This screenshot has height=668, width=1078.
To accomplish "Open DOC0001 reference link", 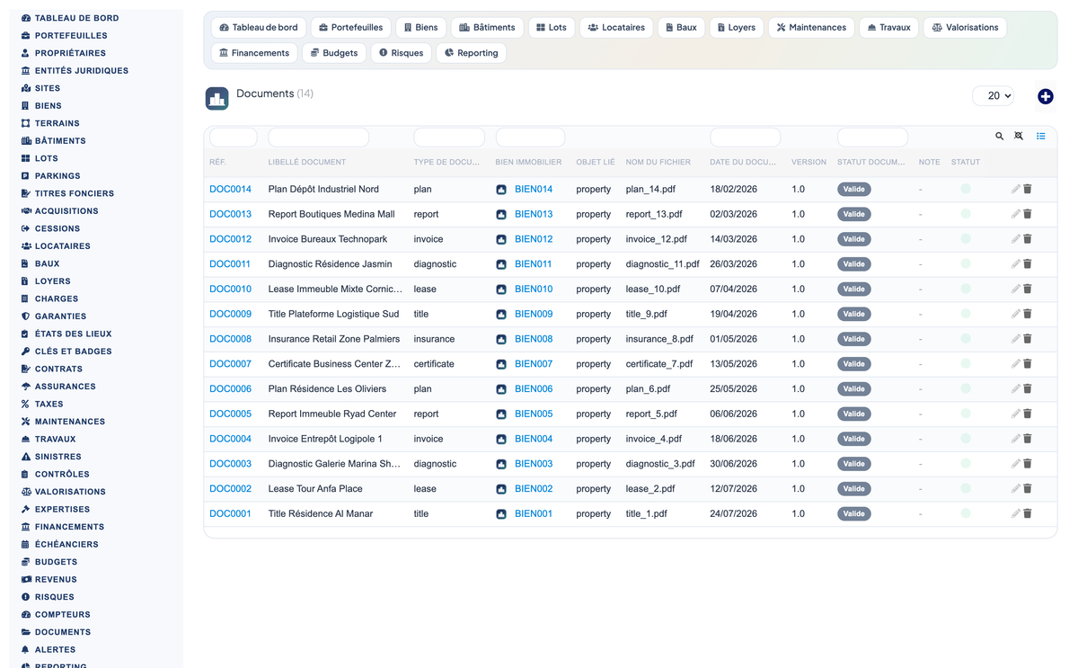I will (230, 513).
